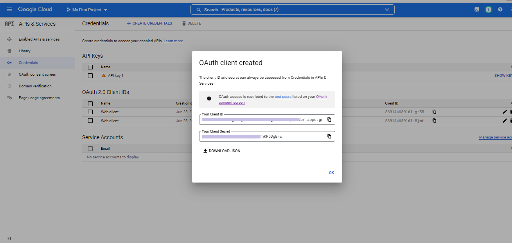Open the notifications badge showing 1
The width and height of the screenshot is (512, 243).
click(488, 10)
